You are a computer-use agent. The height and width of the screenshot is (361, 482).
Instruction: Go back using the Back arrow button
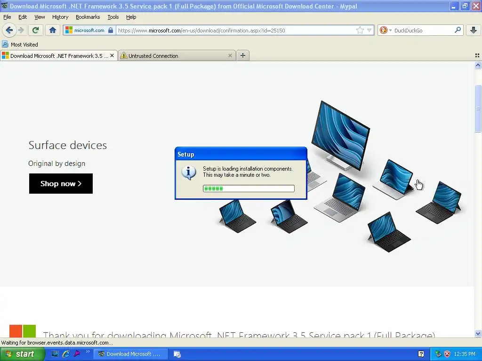pyautogui.click(x=9, y=30)
